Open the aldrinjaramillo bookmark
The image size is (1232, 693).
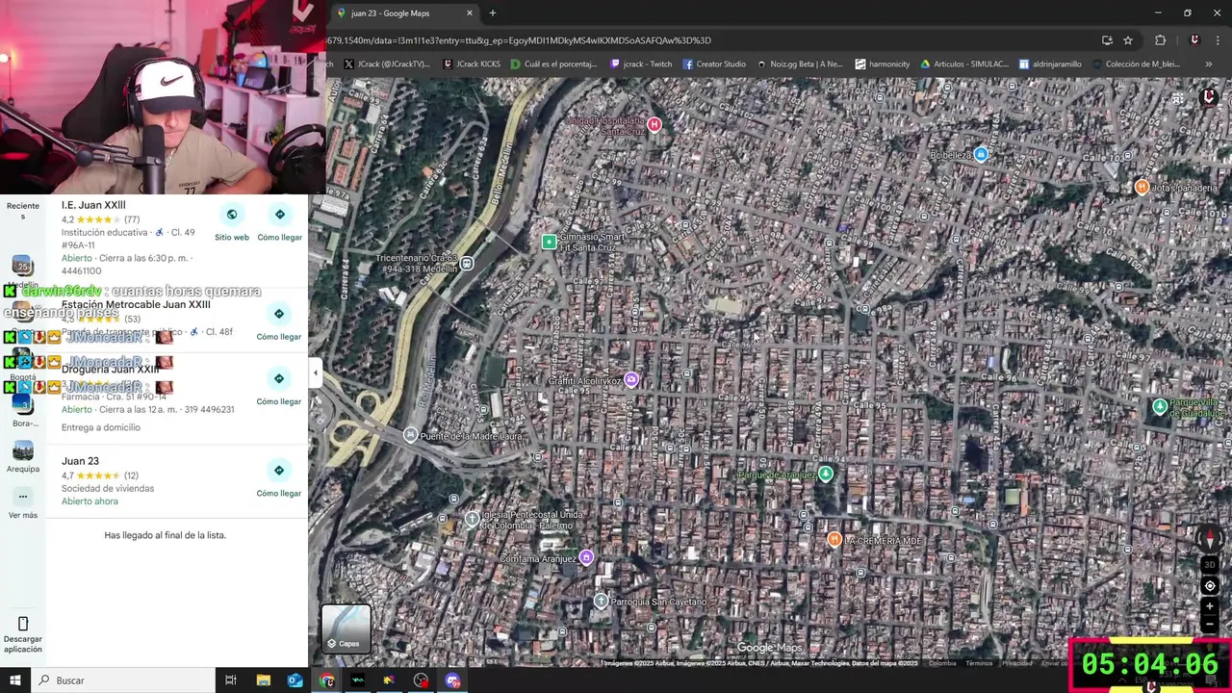(x=1050, y=64)
